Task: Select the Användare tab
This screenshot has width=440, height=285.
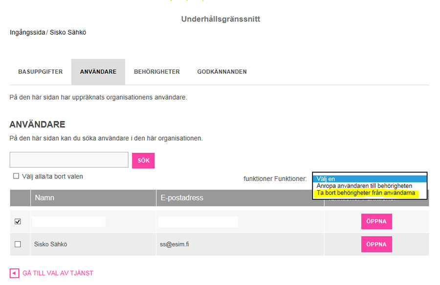Action: coord(98,72)
